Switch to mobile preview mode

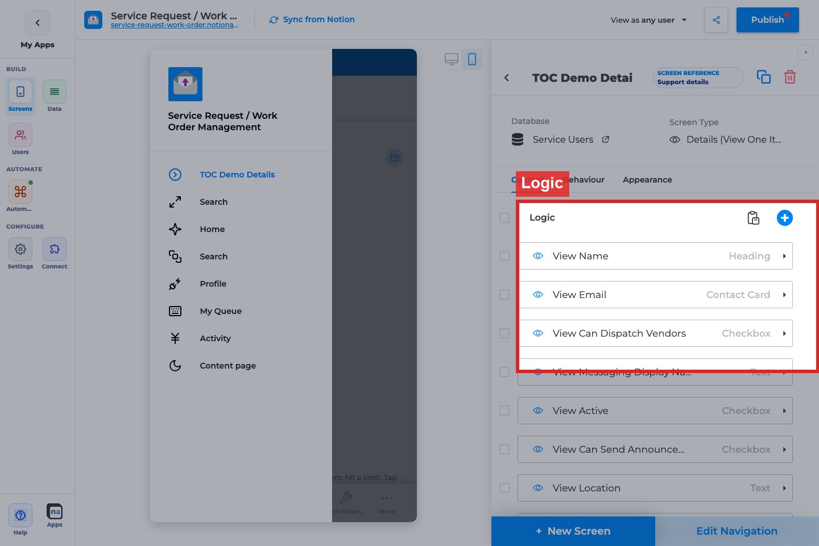472,59
